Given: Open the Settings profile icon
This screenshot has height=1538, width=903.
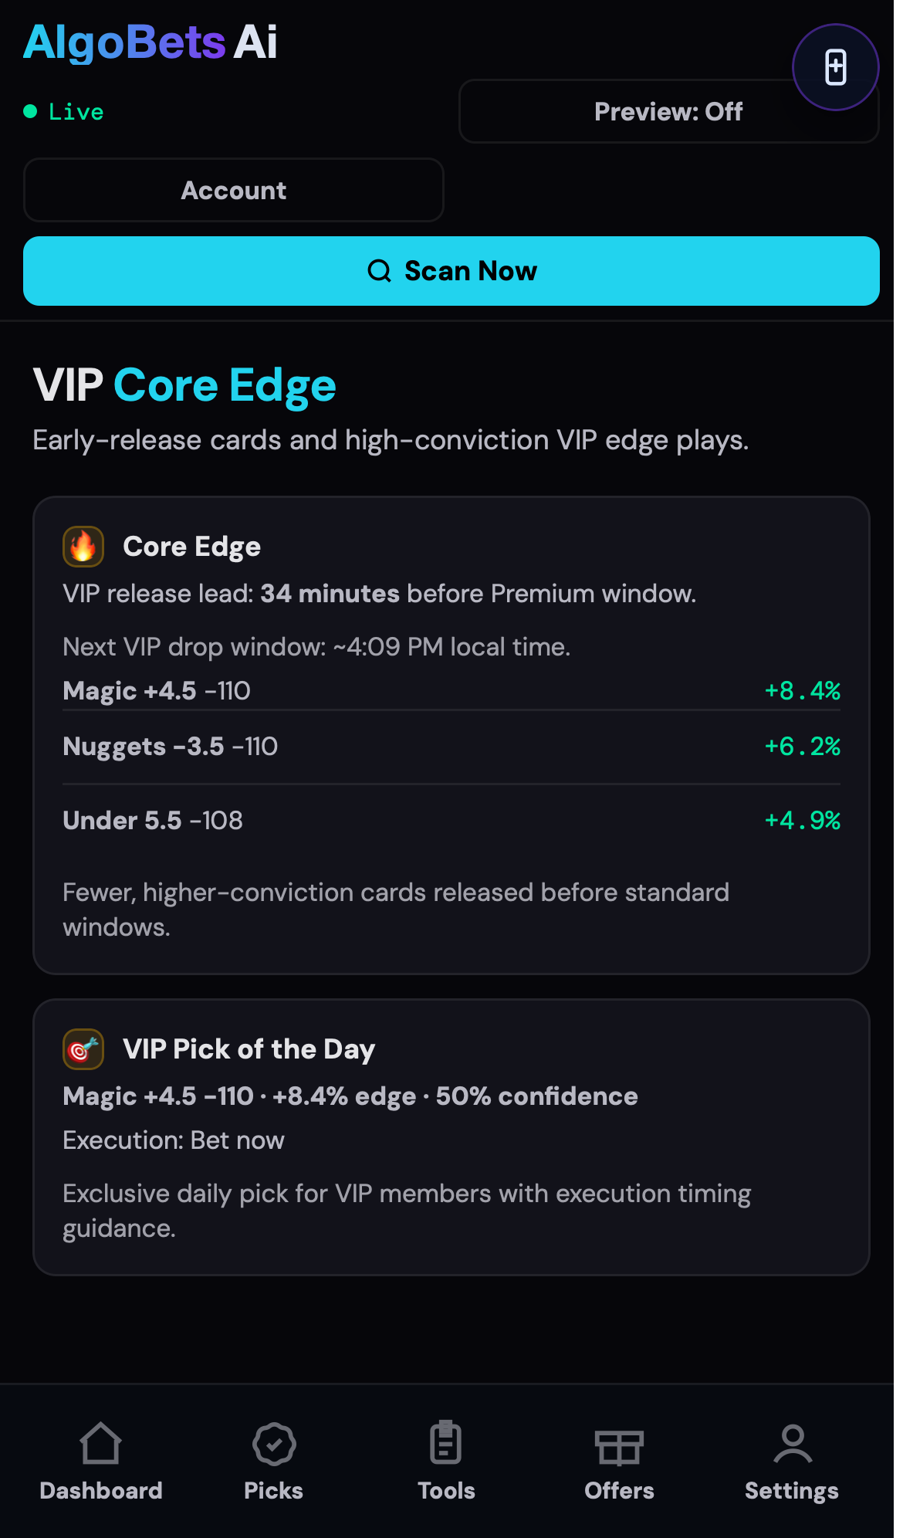Looking at the screenshot, I should click(x=792, y=1448).
